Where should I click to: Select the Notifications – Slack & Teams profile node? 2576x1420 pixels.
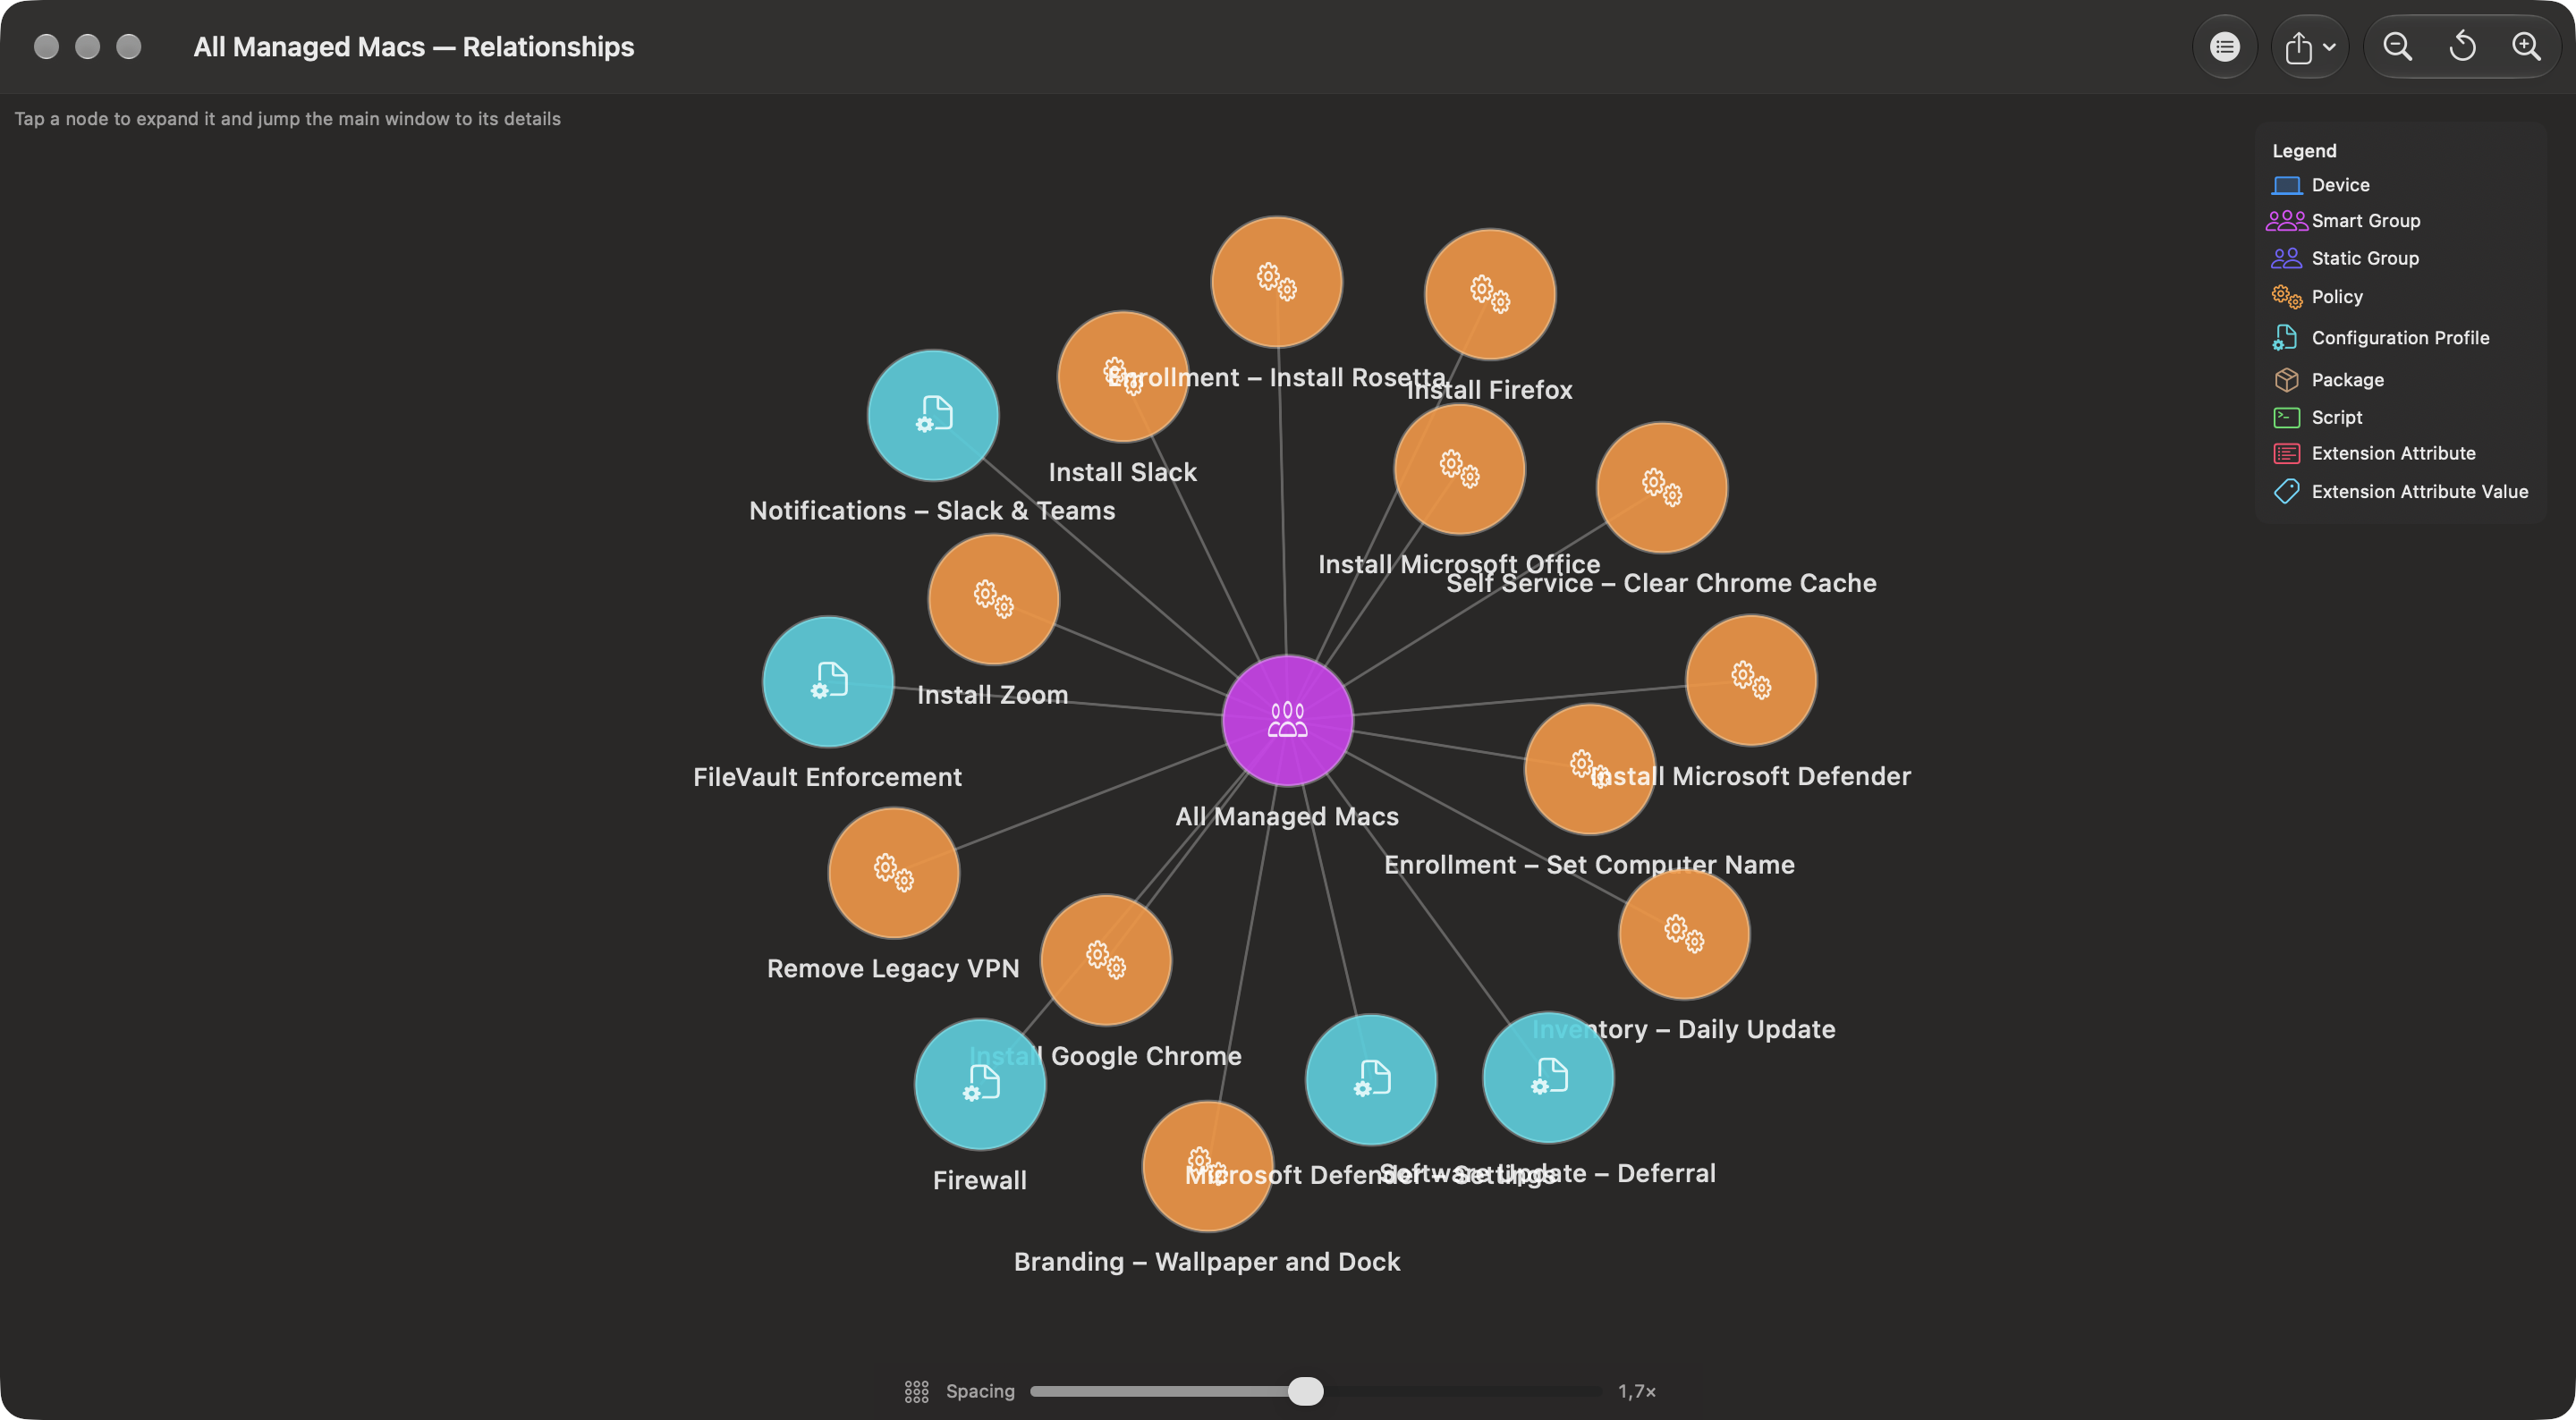[x=933, y=415]
